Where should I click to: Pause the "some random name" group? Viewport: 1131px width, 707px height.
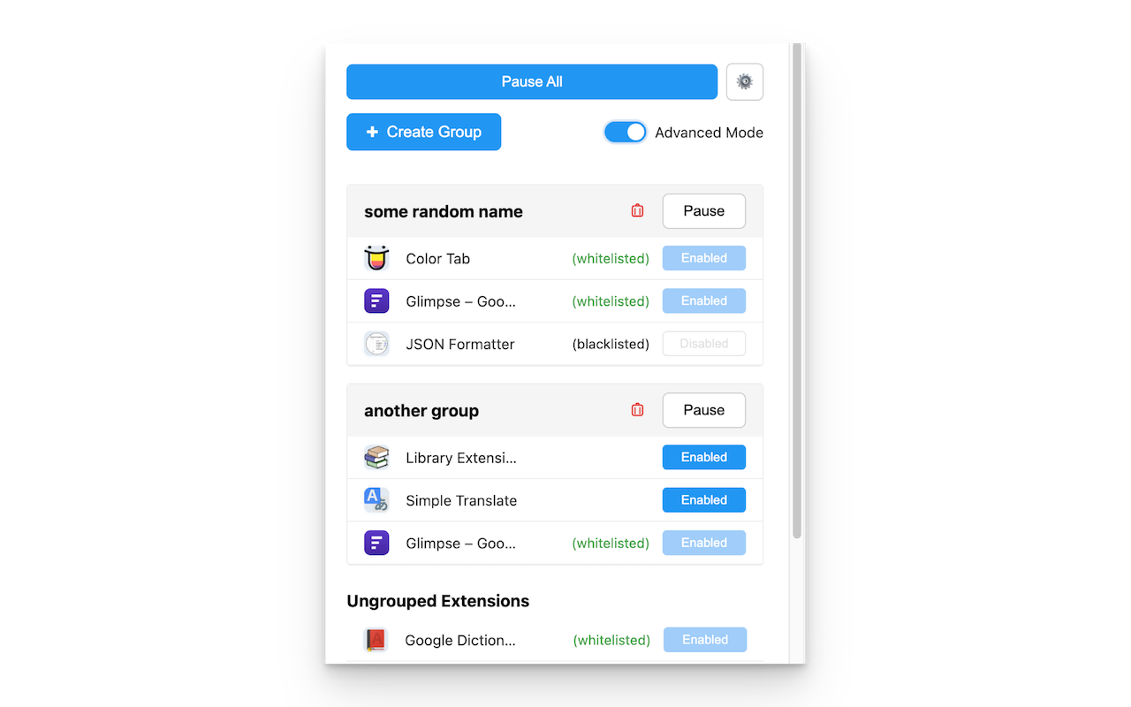tap(704, 211)
